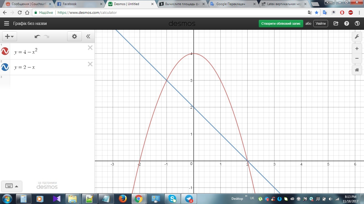
Task: Redo the last undone change
Action: [x=47, y=36]
